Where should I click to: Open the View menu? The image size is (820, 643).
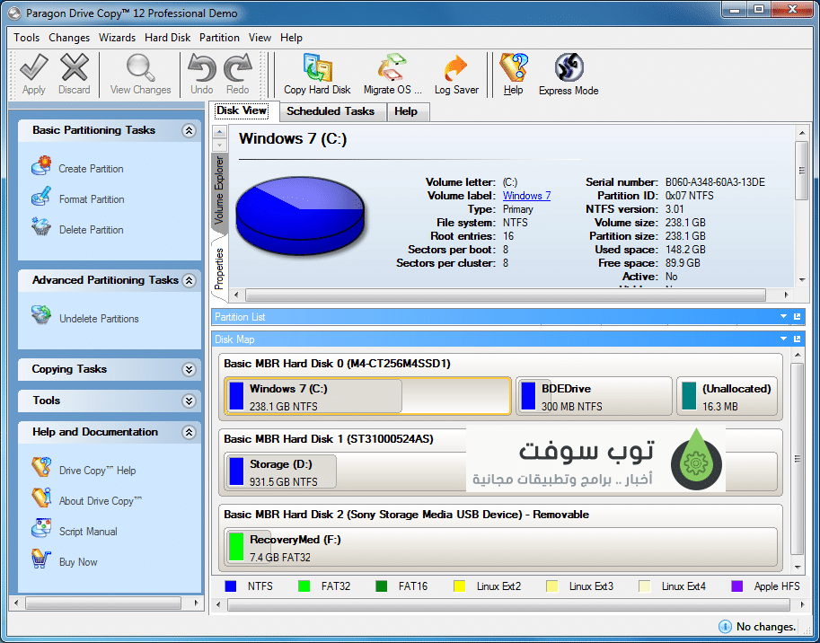tap(260, 38)
